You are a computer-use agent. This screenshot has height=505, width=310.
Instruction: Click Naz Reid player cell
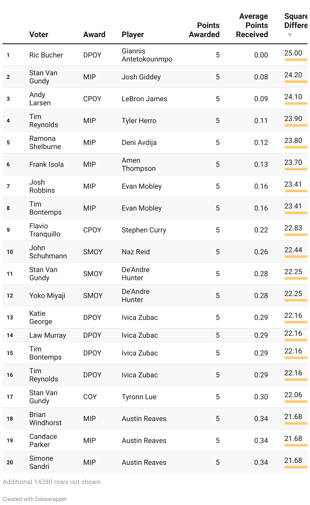(136, 252)
